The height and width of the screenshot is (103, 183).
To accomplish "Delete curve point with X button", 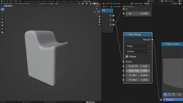I will click(x=180, y=95).
